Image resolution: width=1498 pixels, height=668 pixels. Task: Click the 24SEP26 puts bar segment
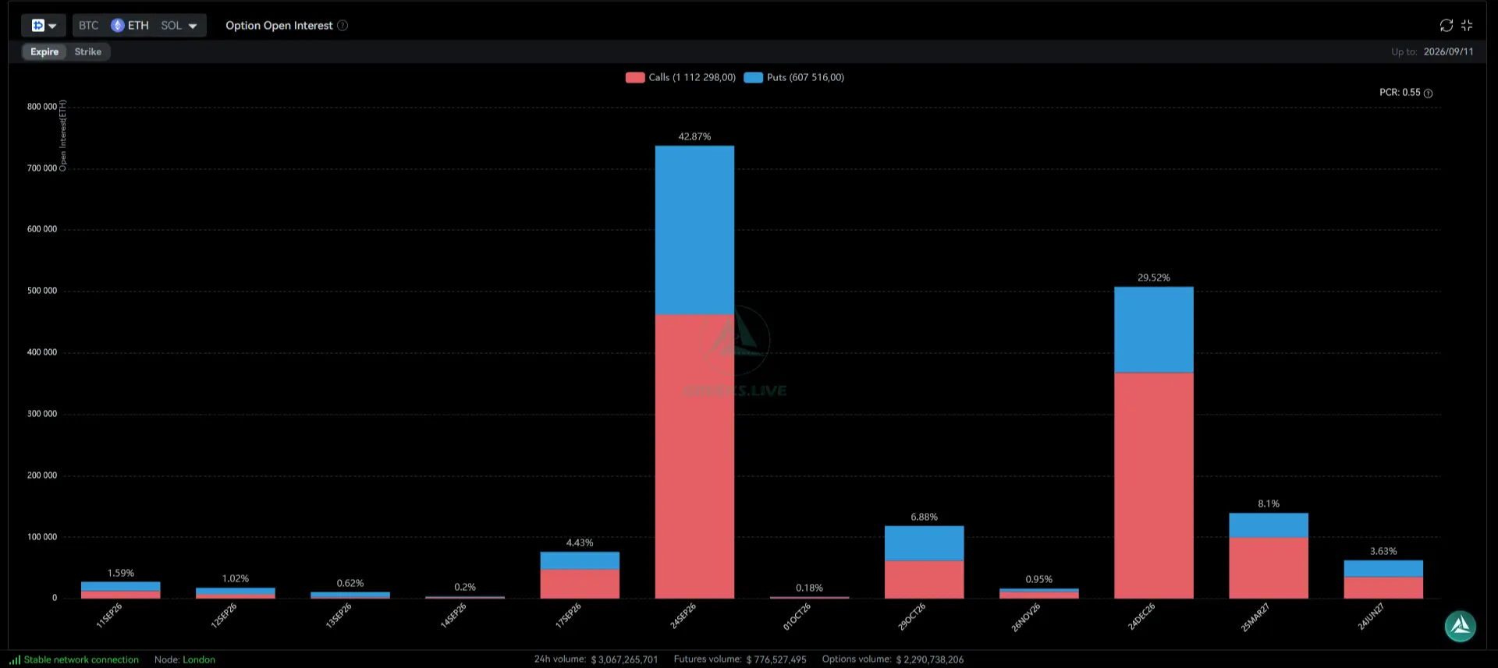[x=694, y=230]
